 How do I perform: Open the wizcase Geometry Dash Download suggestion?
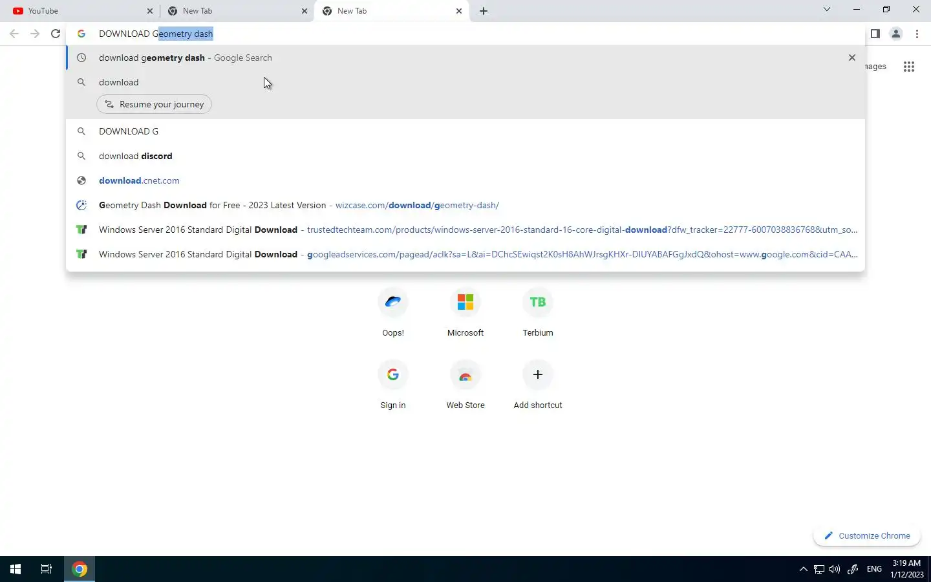pos(465,205)
